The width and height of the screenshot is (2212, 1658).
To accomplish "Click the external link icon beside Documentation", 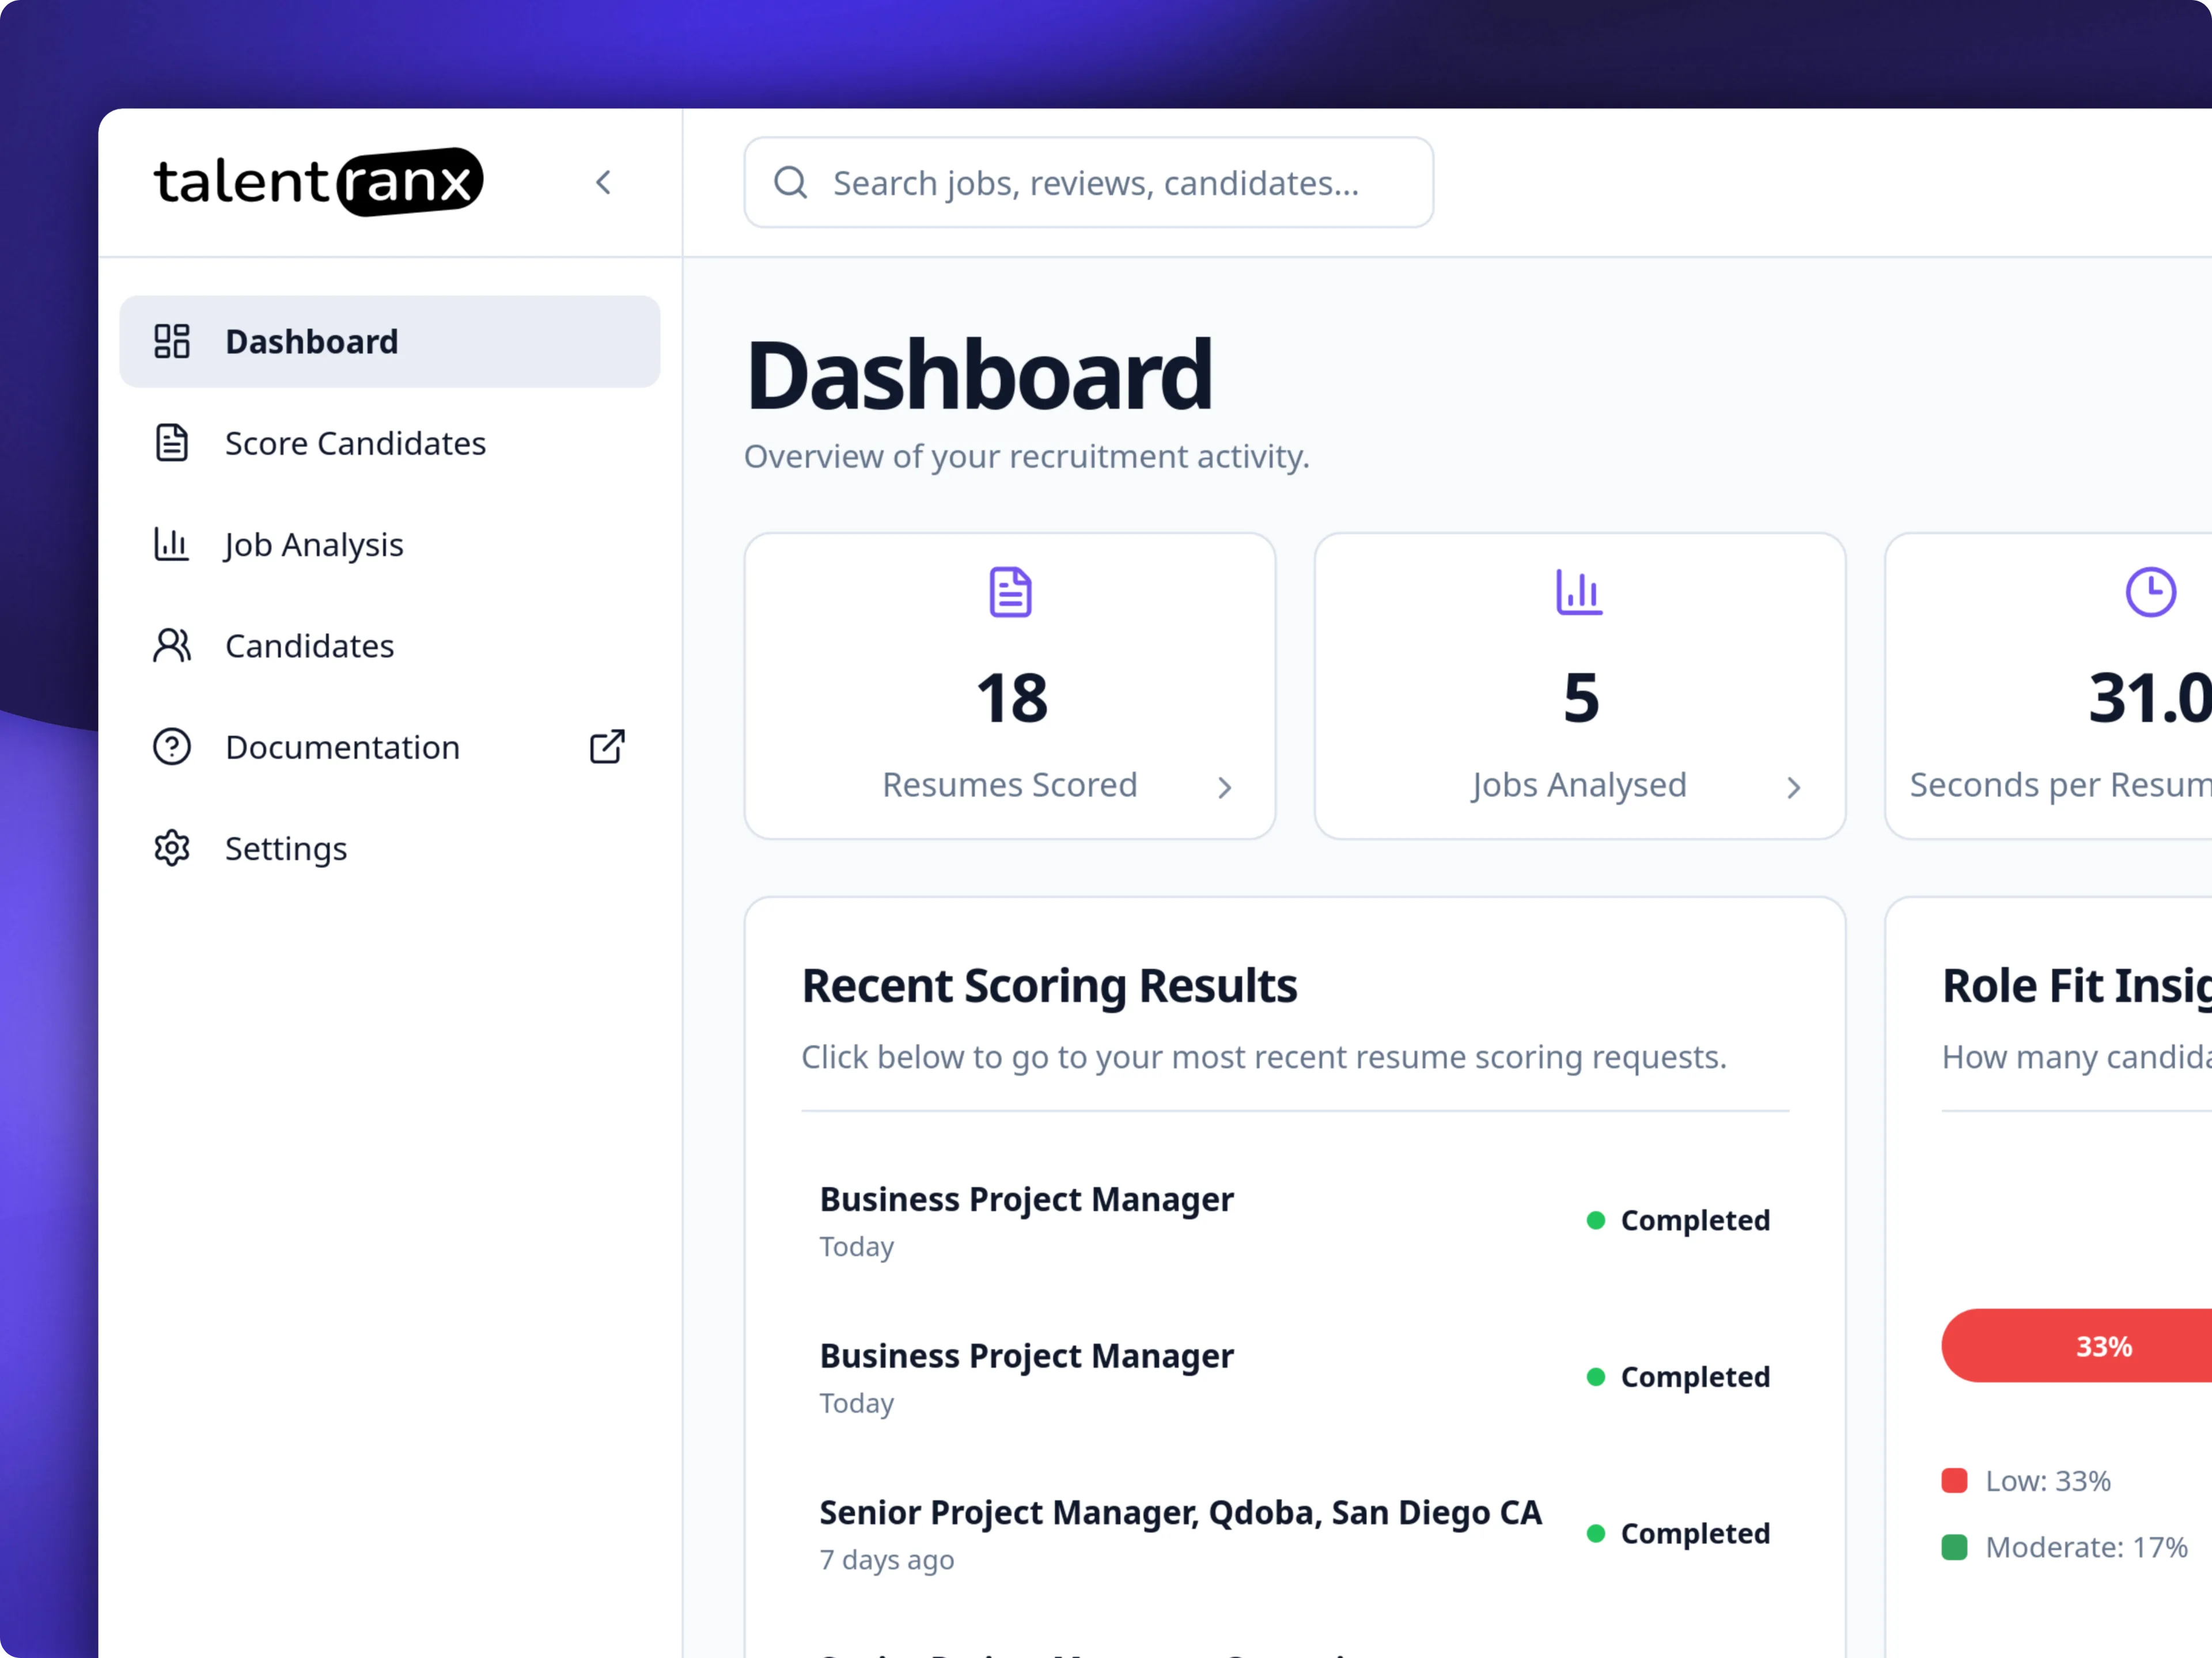I will (607, 747).
